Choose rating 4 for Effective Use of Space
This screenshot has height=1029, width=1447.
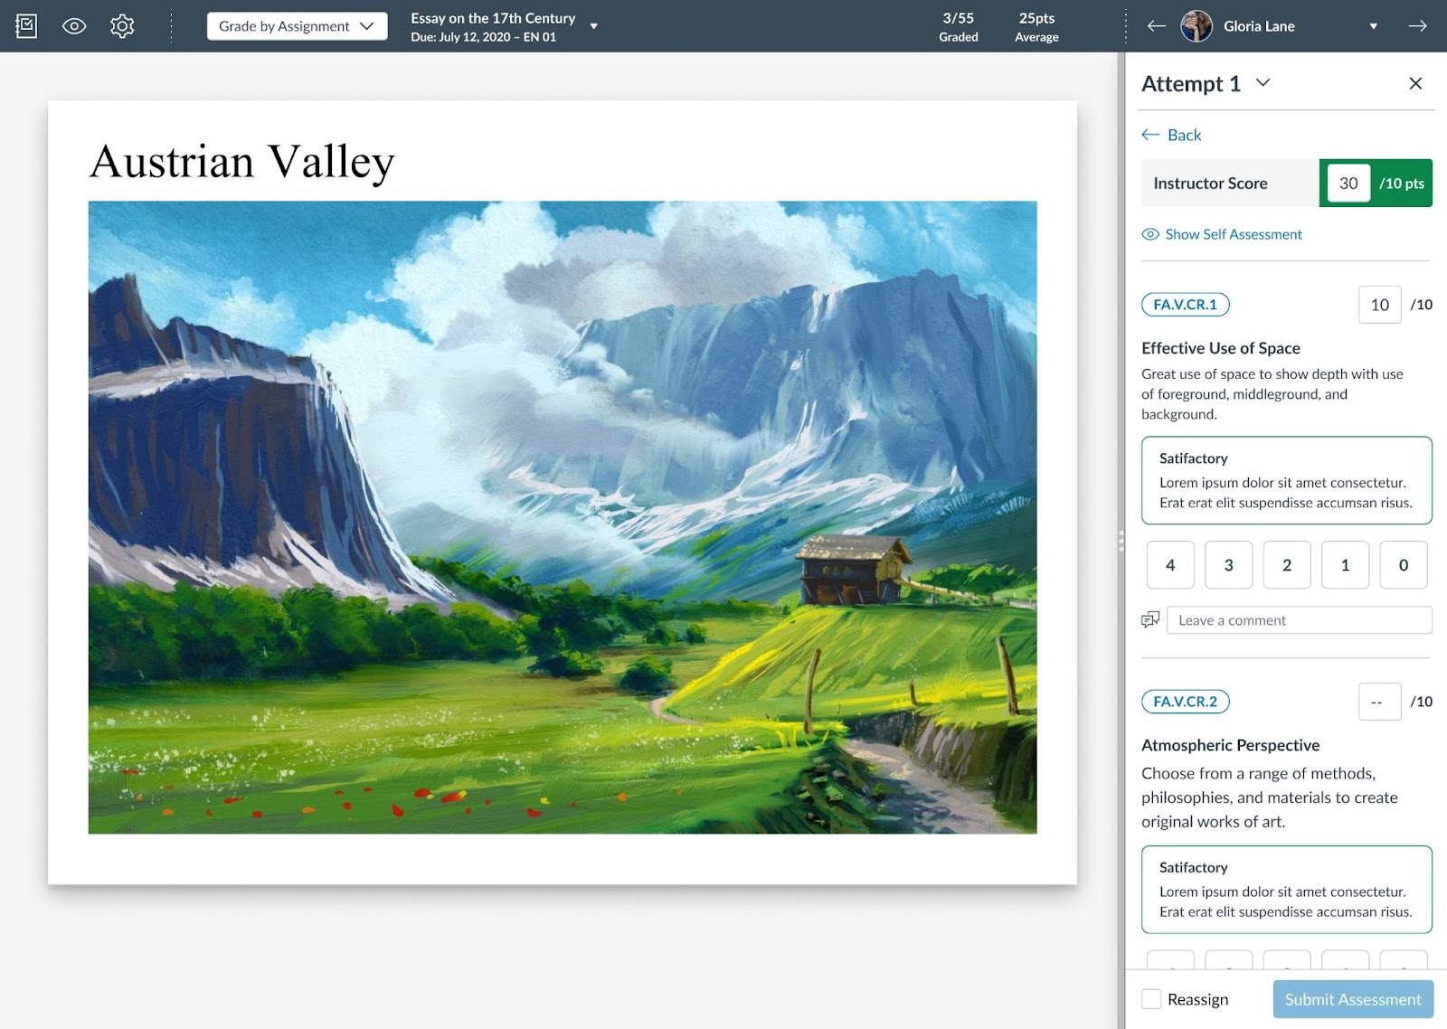pyautogui.click(x=1170, y=565)
